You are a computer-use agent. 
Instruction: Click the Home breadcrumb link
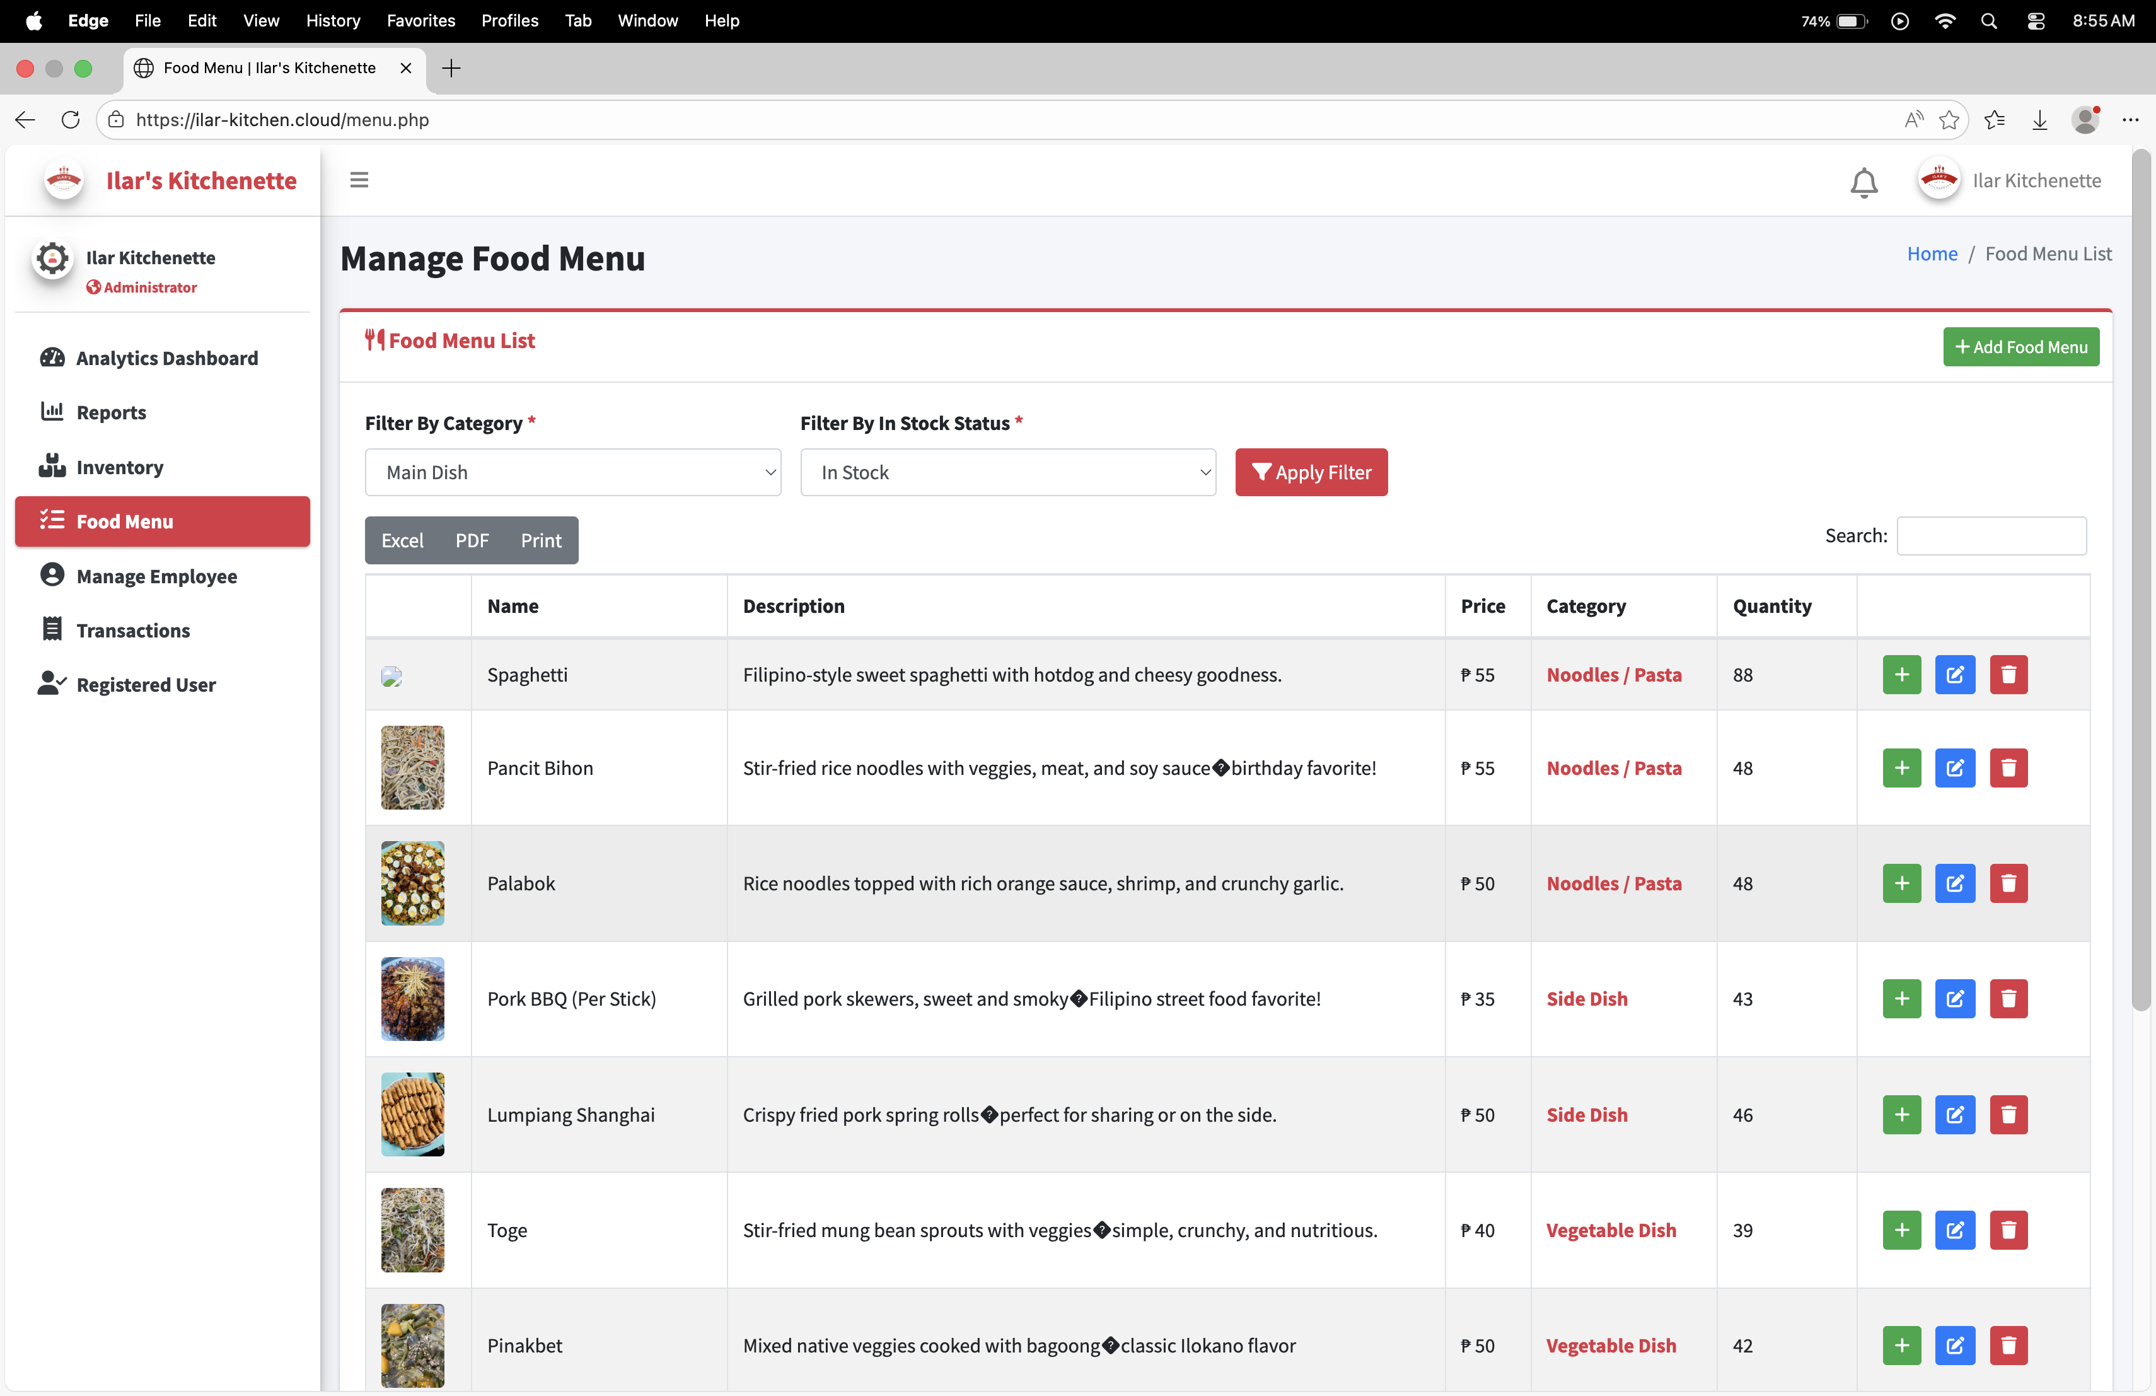tap(1932, 253)
